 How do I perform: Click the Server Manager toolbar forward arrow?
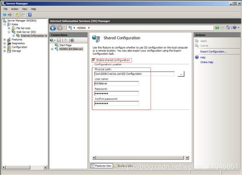10,15
